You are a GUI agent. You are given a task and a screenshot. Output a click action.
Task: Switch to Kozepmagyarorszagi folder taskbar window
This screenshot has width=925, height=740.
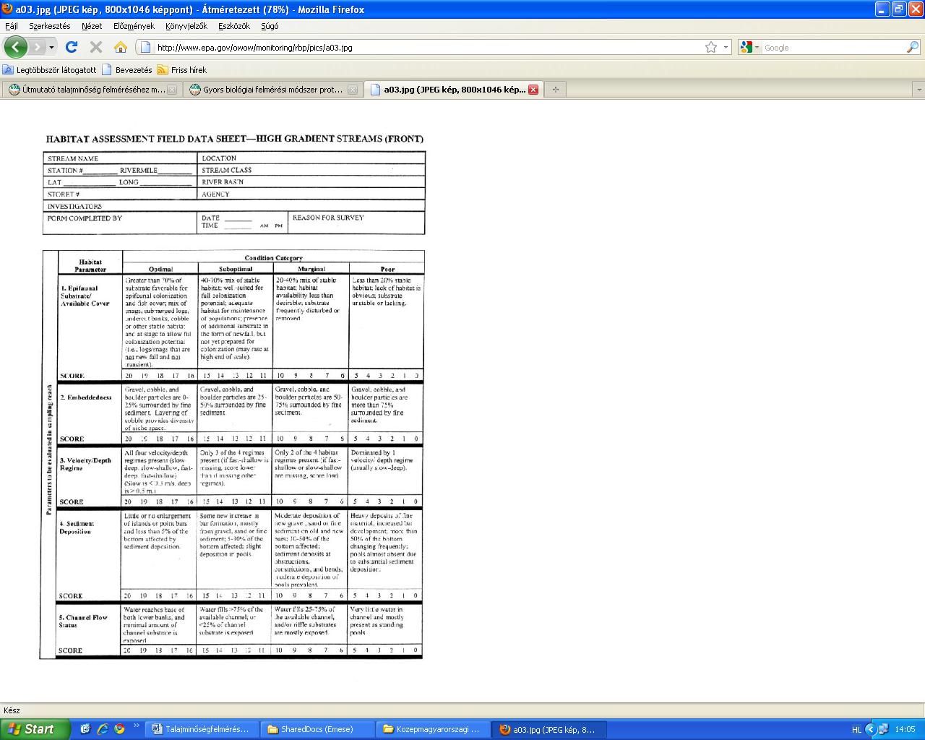(x=434, y=729)
